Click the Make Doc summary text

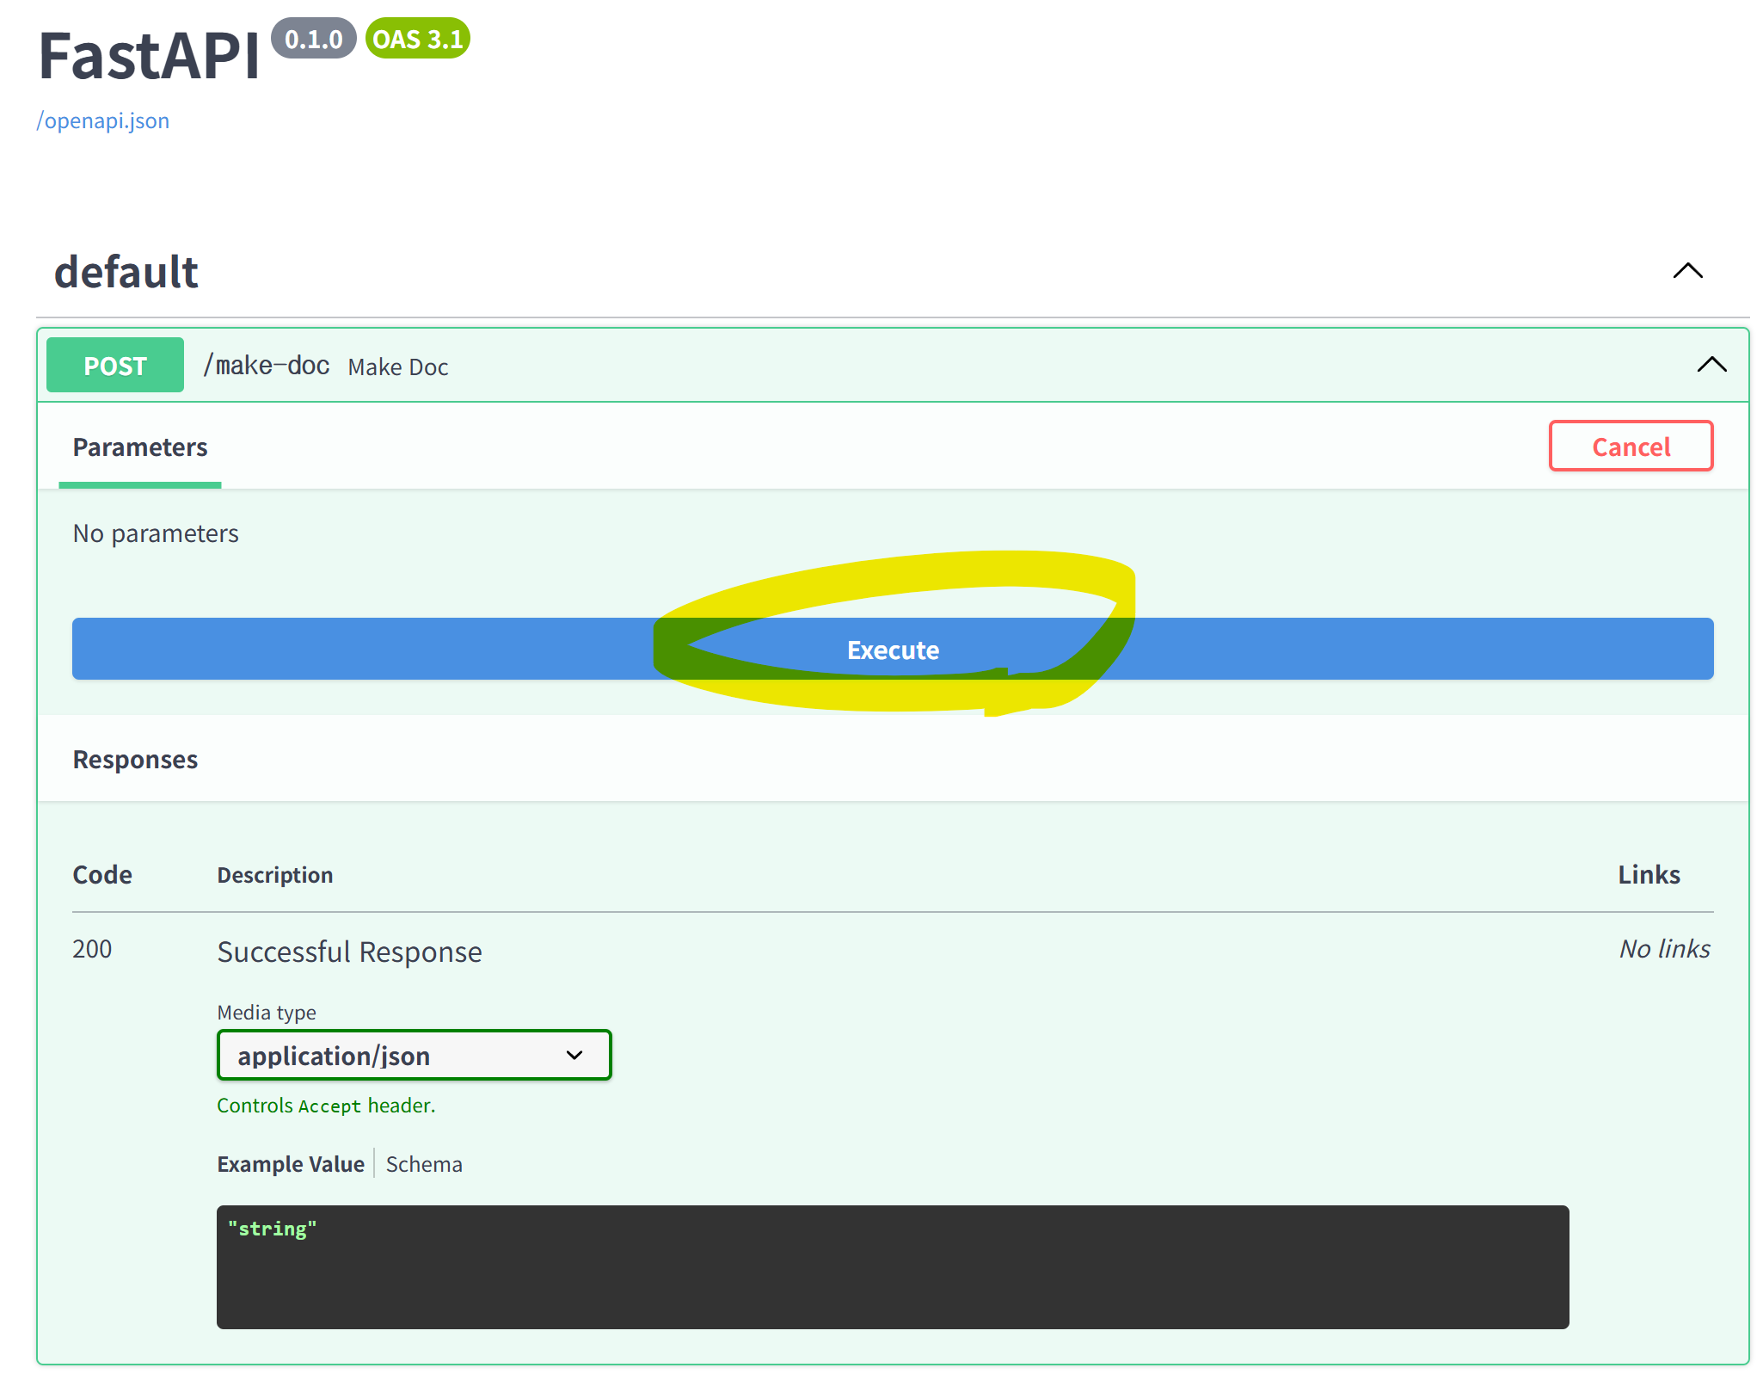point(398,367)
